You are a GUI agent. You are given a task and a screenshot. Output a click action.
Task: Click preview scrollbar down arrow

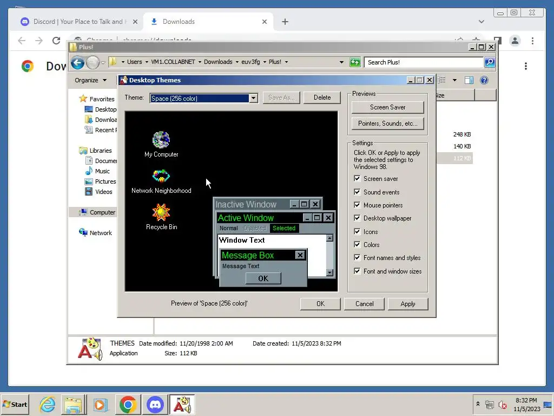[329, 272]
